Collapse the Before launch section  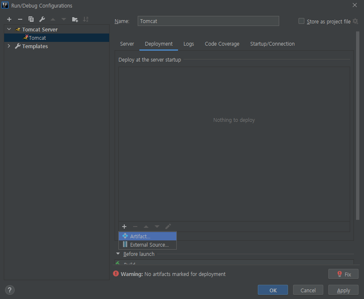(x=118, y=254)
